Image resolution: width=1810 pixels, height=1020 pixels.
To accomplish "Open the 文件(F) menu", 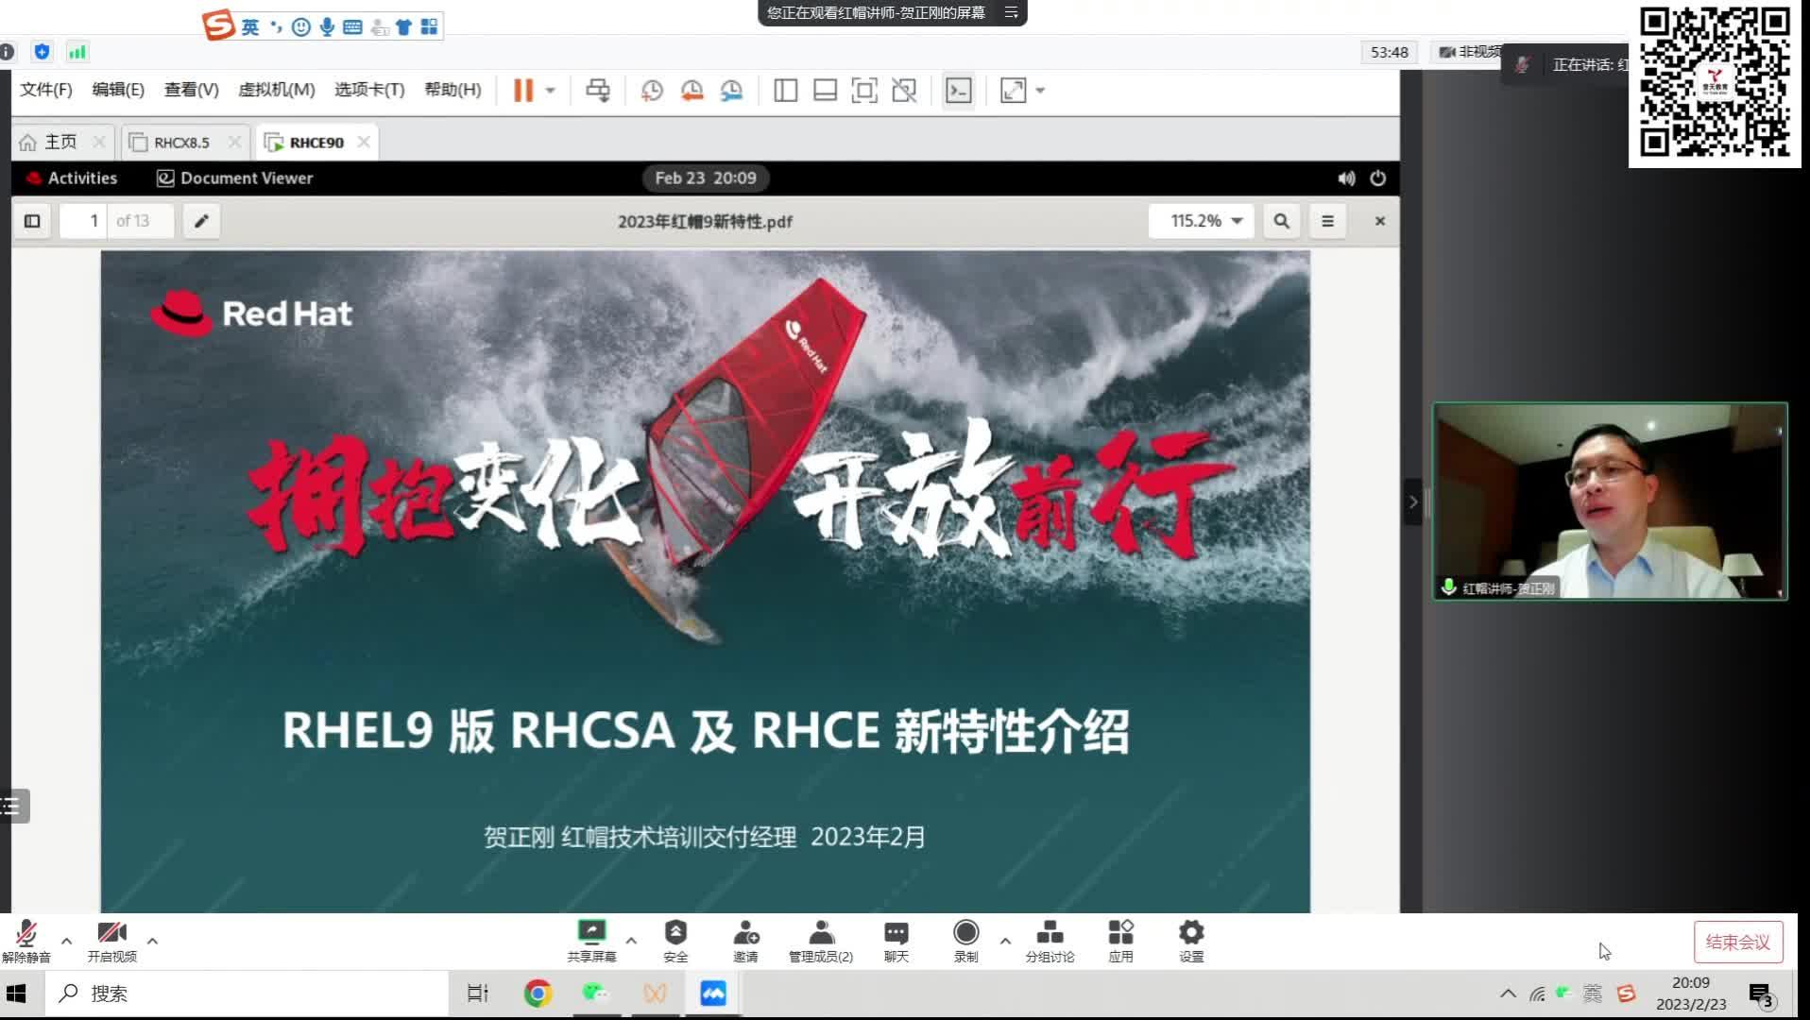I will (46, 90).
